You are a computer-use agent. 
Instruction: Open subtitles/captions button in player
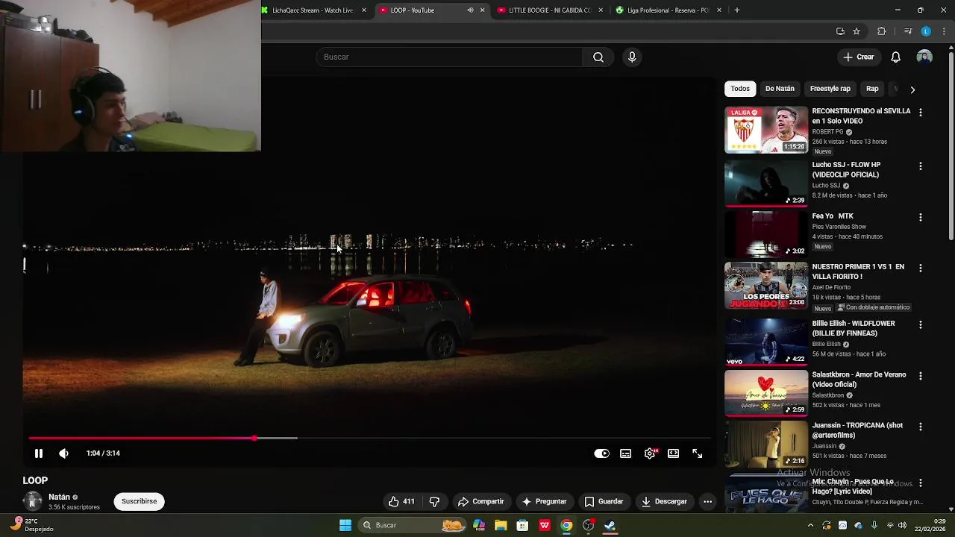click(x=625, y=453)
